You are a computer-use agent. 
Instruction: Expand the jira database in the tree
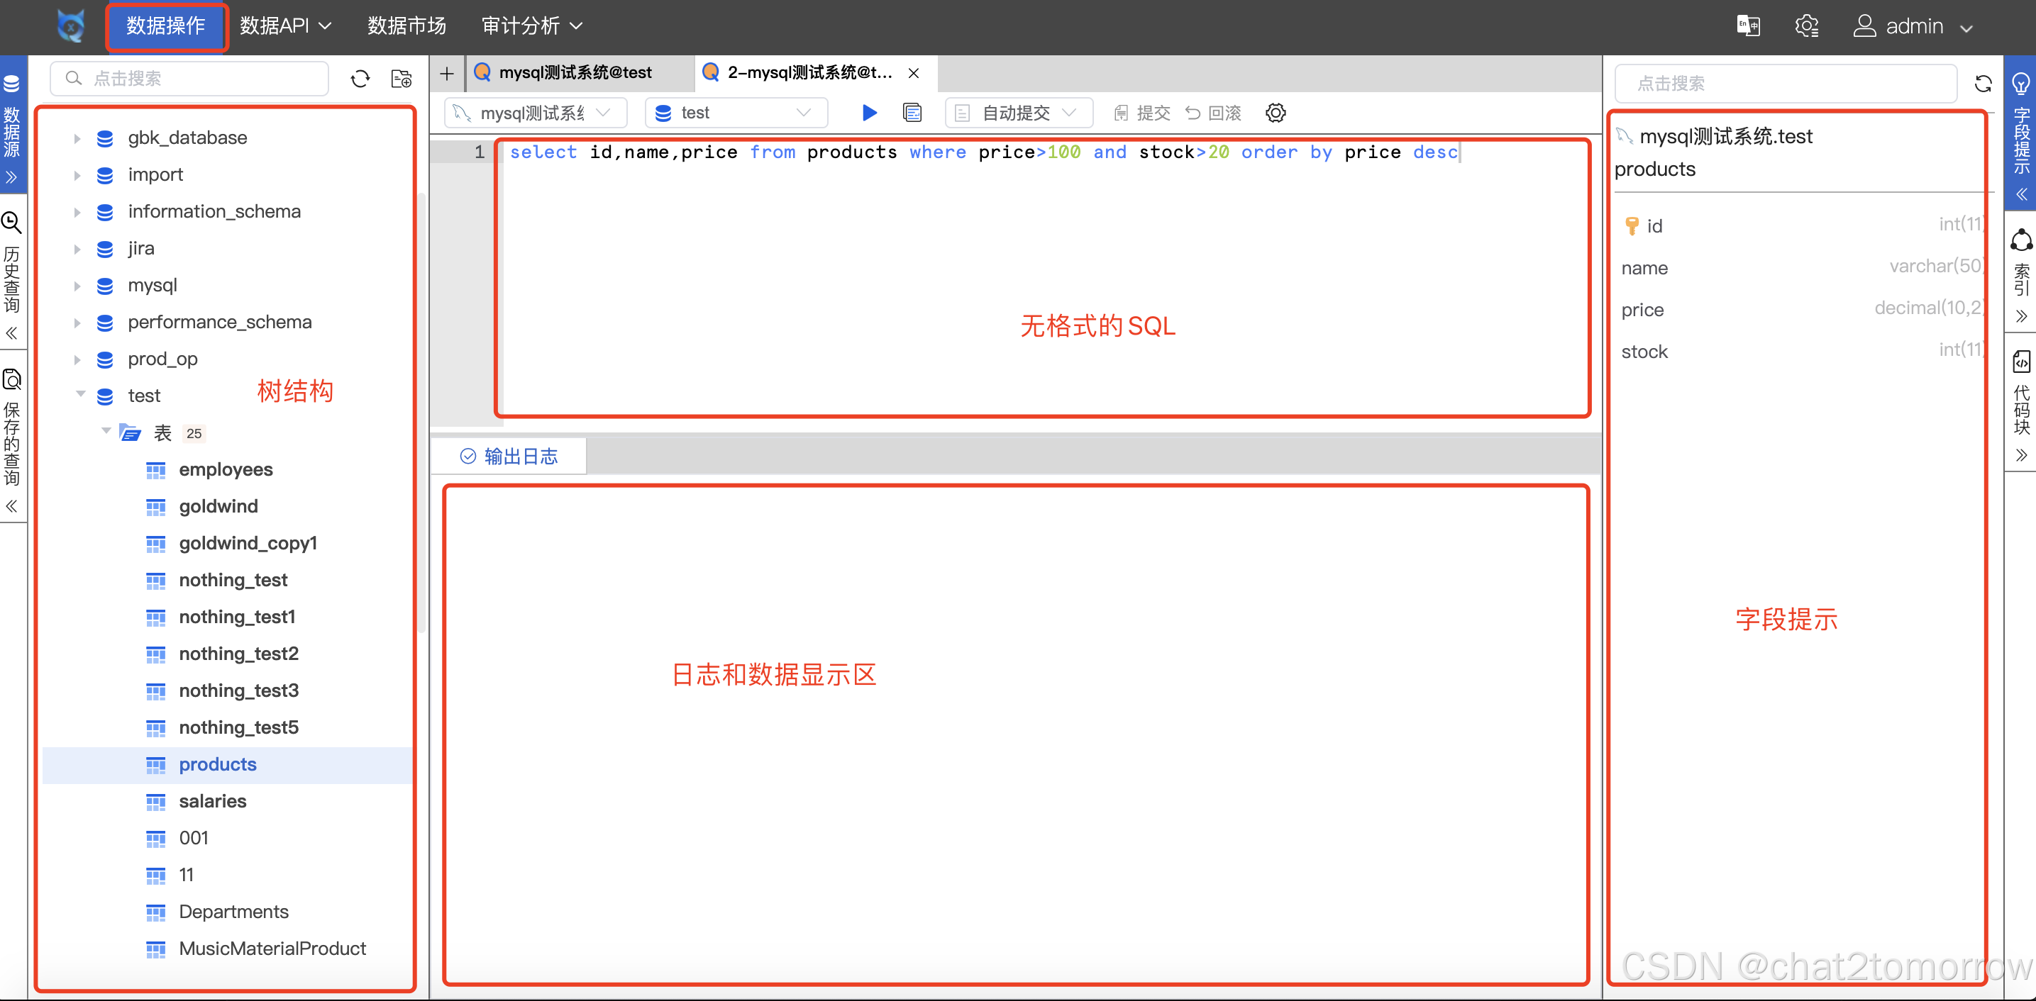pos(77,248)
